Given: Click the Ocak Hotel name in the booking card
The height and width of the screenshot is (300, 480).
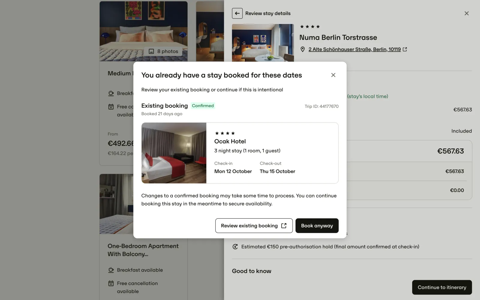Looking at the screenshot, I should coord(230,141).
